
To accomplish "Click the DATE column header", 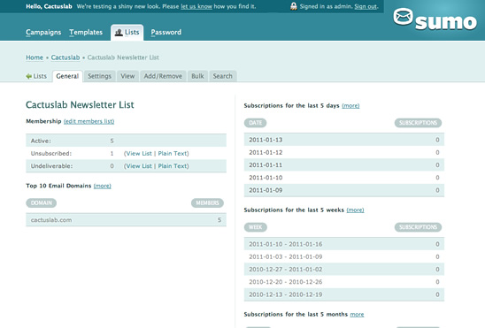I will 255,123.
